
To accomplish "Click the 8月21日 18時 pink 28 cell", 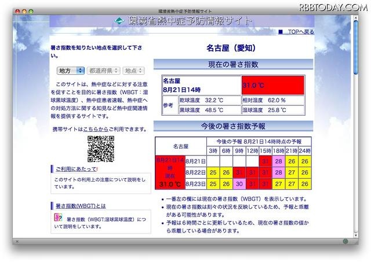I will click(x=278, y=161).
